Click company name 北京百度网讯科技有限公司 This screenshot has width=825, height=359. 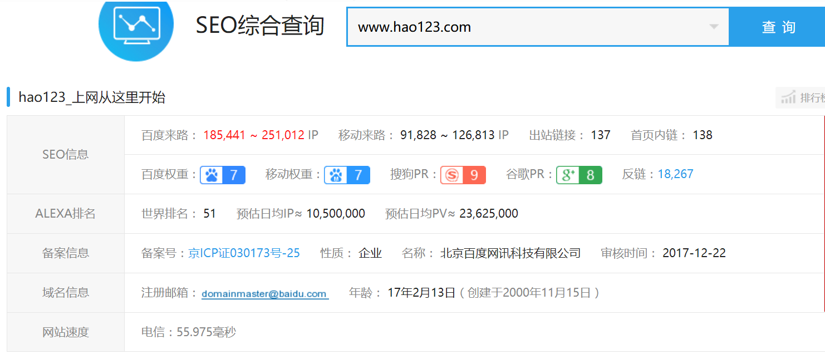[x=510, y=253]
